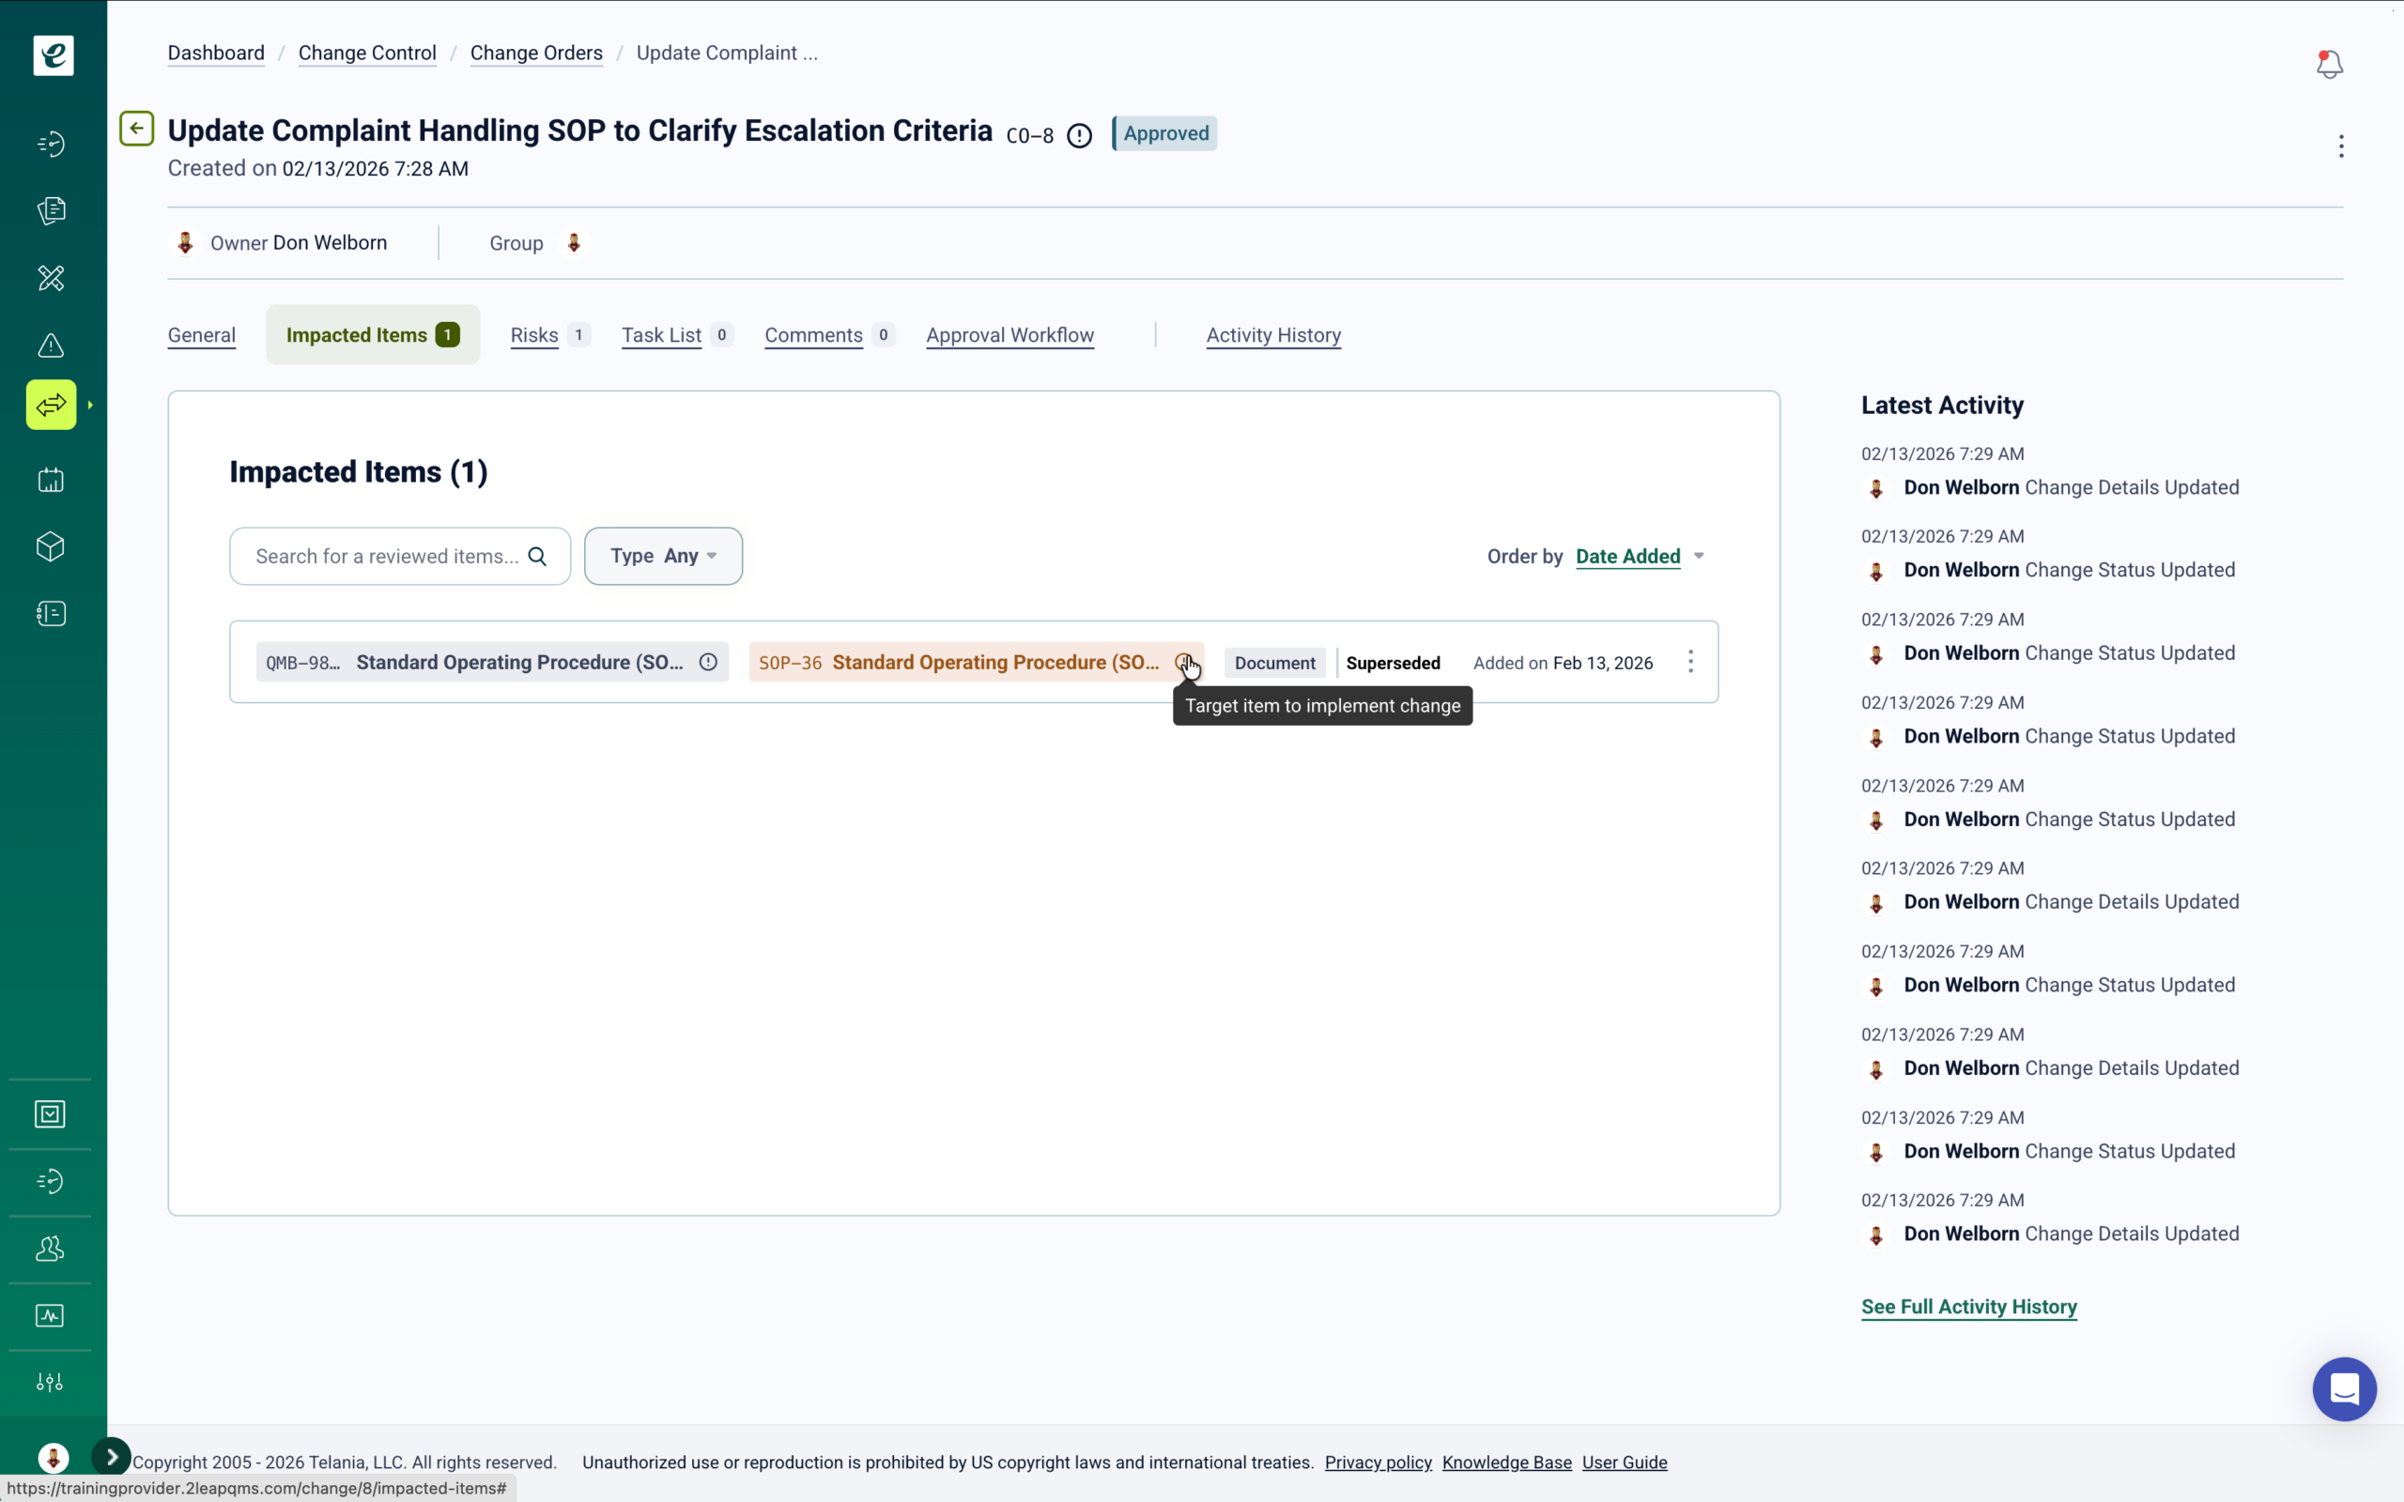Open the checkbox panel icon in lower sidebar
This screenshot has height=1502, width=2404.
click(51, 1113)
